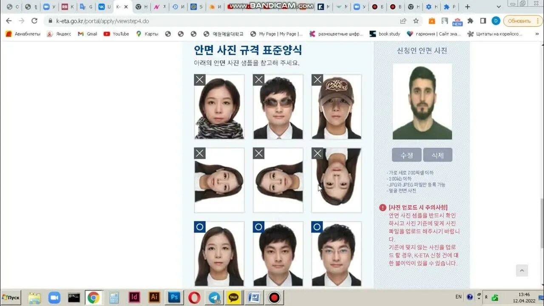Image resolution: width=544 pixels, height=306 pixels.
Task: Click the rejected sample photo with scarf
Action: pos(219,107)
